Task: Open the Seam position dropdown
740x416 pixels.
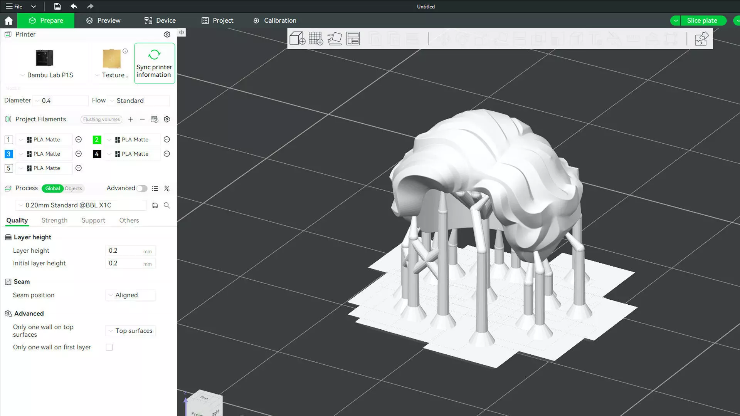Action: click(x=131, y=295)
